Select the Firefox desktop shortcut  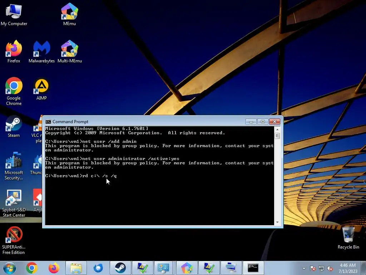point(14,52)
